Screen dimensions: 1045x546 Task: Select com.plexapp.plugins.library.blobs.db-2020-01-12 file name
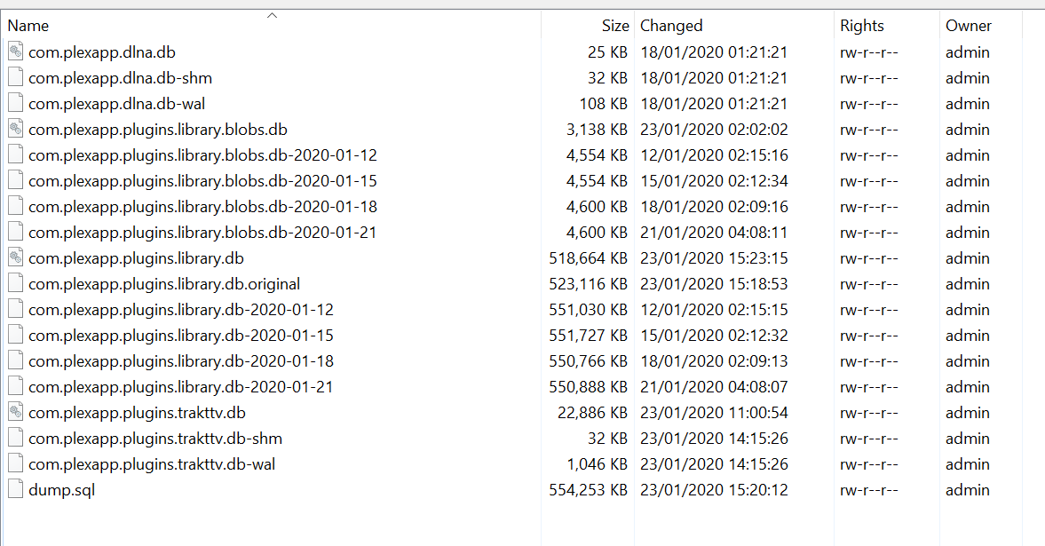[x=202, y=155]
